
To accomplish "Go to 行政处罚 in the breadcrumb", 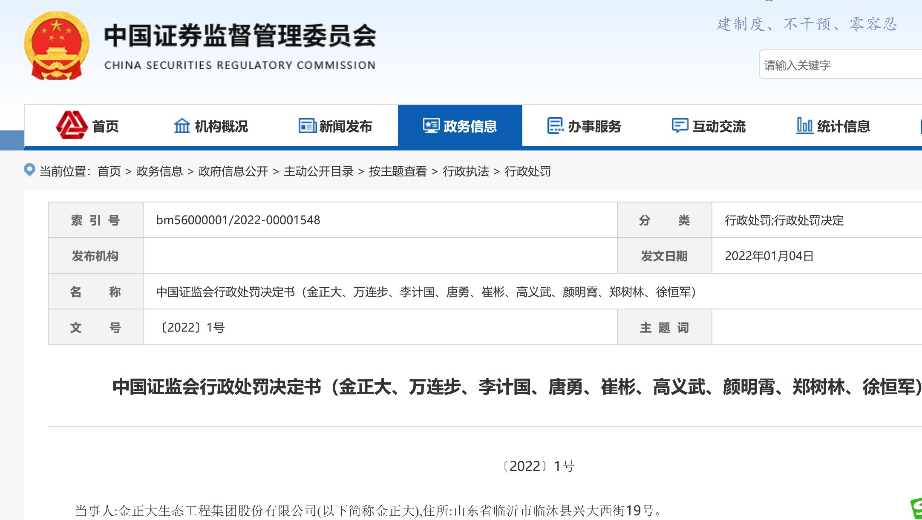I will (x=528, y=171).
